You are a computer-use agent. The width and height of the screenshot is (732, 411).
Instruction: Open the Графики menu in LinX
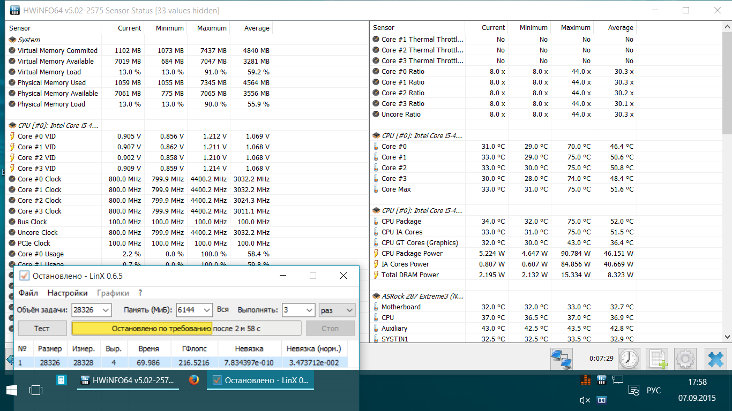pyautogui.click(x=113, y=293)
